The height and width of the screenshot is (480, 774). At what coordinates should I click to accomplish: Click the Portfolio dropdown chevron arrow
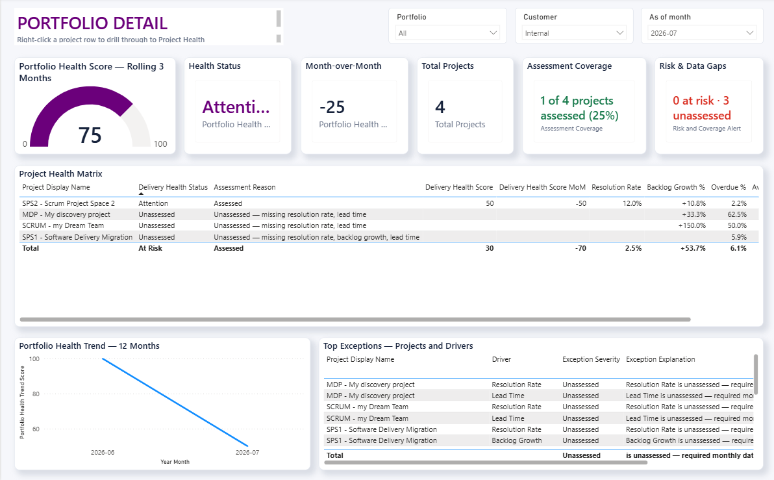pyautogui.click(x=493, y=33)
